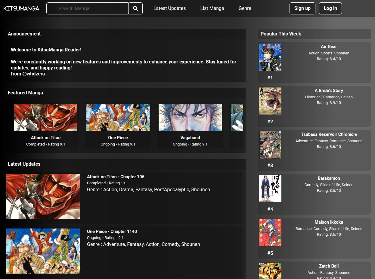Open featured One Piece cover thumbnail

[118, 118]
